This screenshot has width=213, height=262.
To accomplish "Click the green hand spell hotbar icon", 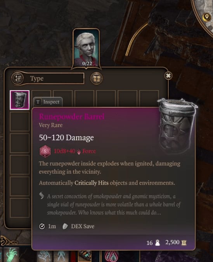I will pos(11,255).
